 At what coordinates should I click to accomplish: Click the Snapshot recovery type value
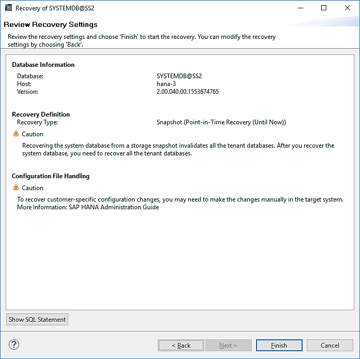click(x=221, y=122)
